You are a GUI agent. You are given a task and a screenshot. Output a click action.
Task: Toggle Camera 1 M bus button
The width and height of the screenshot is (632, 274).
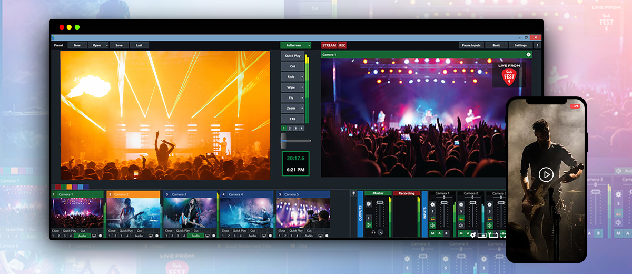(433, 233)
